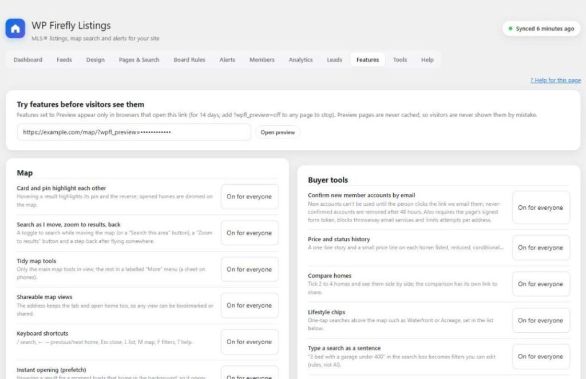Select the Features tab
This screenshot has width=586, height=379.
(x=368, y=60)
